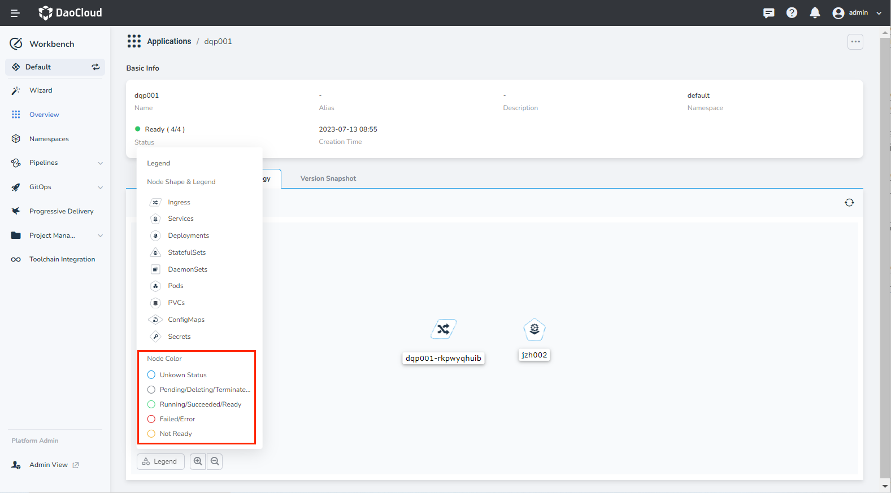Toggle the Legend panel button
The height and width of the screenshot is (493, 891).
160,461
